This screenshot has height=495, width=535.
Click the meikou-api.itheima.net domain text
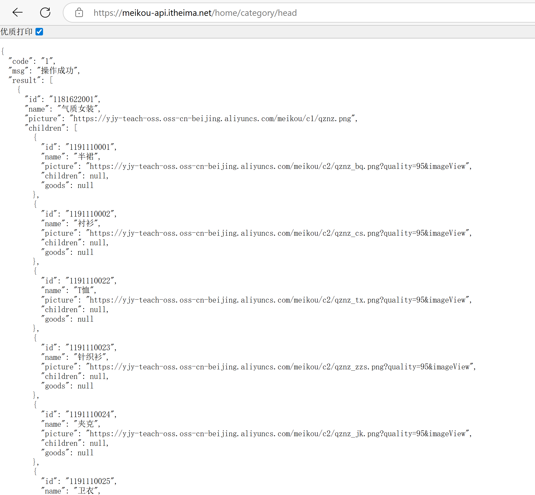point(167,13)
